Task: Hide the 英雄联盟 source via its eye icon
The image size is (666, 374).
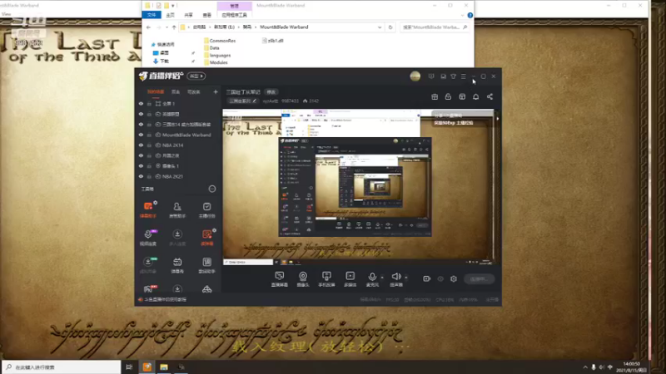Action: pos(141,114)
